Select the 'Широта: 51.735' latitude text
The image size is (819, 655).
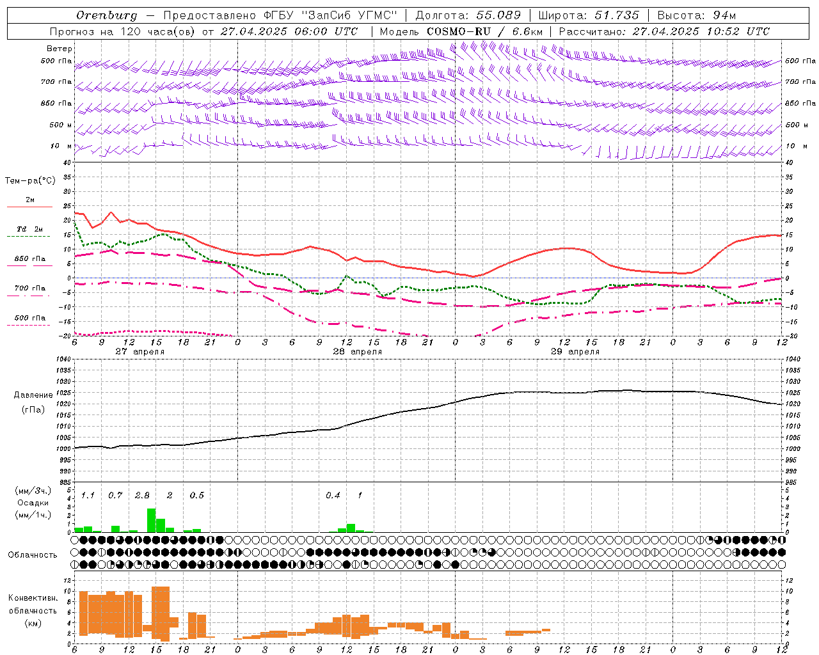(589, 15)
